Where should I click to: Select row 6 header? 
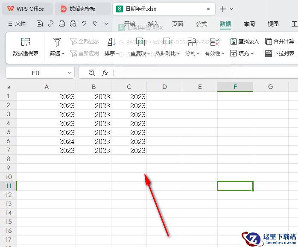[x=9, y=141]
